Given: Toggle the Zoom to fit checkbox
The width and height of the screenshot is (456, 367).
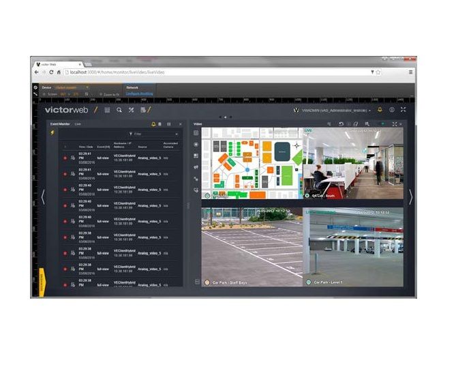Looking at the screenshot, I should coord(101,95).
